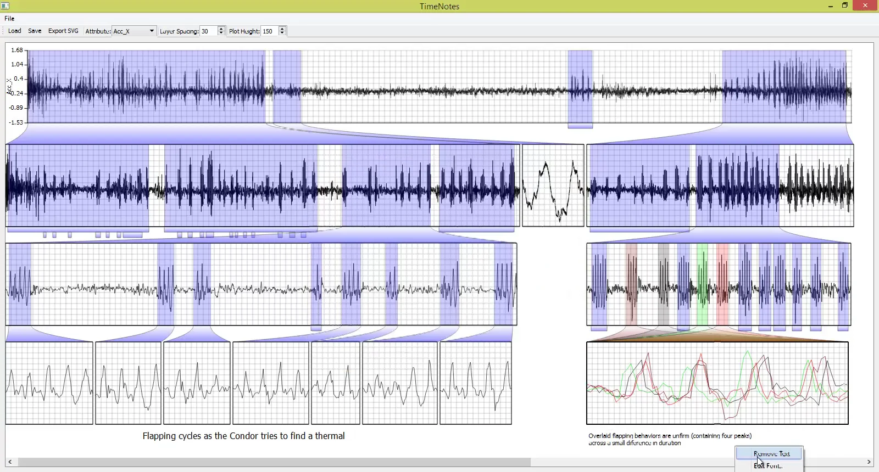Image resolution: width=879 pixels, height=472 pixels.
Task: Click the annotation 'Flapping cycles as the Condor tries to find a thermal'
Action: [x=244, y=436]
